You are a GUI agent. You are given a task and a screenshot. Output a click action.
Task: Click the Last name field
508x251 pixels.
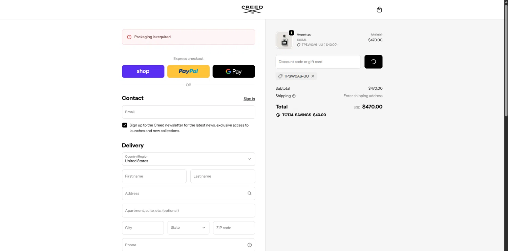pos(223,176)
